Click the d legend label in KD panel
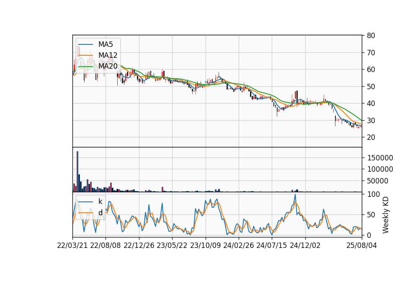The height and width of the screenshot is (289, 402). point(100,213)
